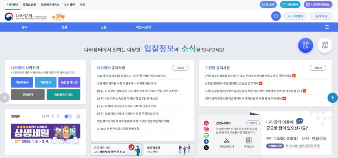The width and height of the screenshot is (338, 158).
Task: Open [한국농수산식품유통공사] 연간발주계획 notice
Action: point(248,76)
